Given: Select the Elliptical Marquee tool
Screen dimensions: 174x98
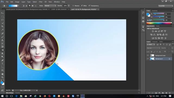Looking at the screenshot, I should [x=2, y=17].
